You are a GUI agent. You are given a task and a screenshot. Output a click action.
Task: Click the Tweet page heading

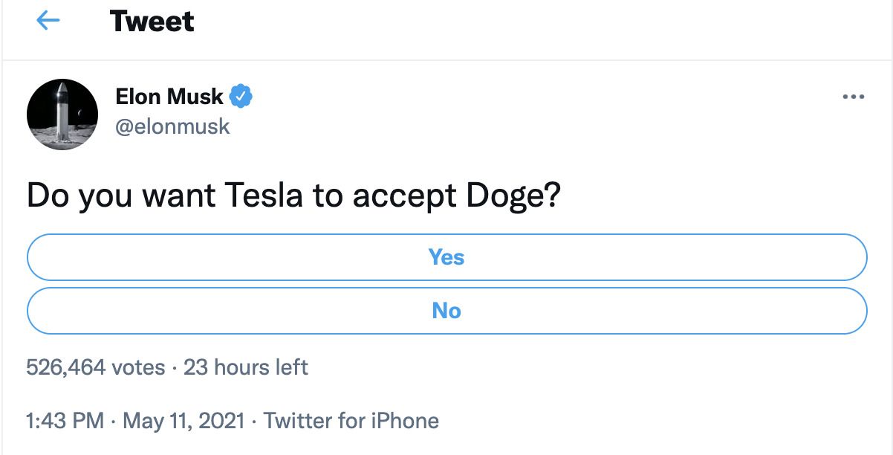click(152, 22)
